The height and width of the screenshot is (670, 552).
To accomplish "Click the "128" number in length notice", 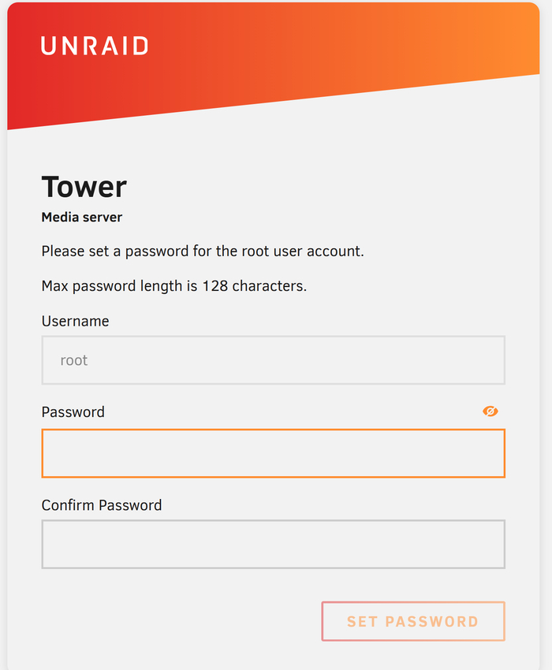I will coord(214,286).
